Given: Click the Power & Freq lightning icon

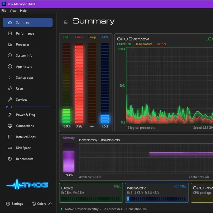Looking at the screenshot, I should [10, 115].
